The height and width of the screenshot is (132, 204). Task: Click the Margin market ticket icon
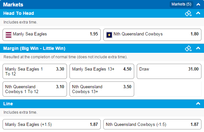click(x=188, y=48)
